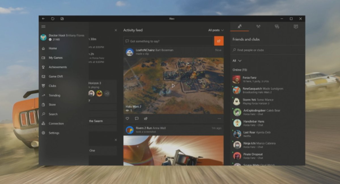Collapse the Online (15) friends section
The image size is (340, 184).
(x=240, y=70)
